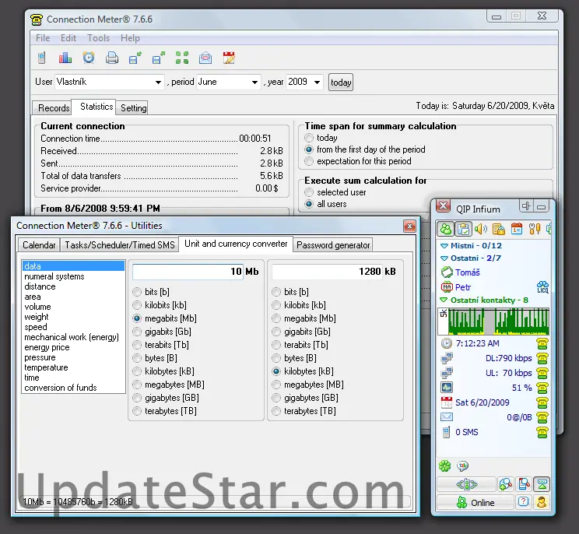
Task: Click the printer toolbar icon
Action: pyautogui.click(x=112, y=58)
